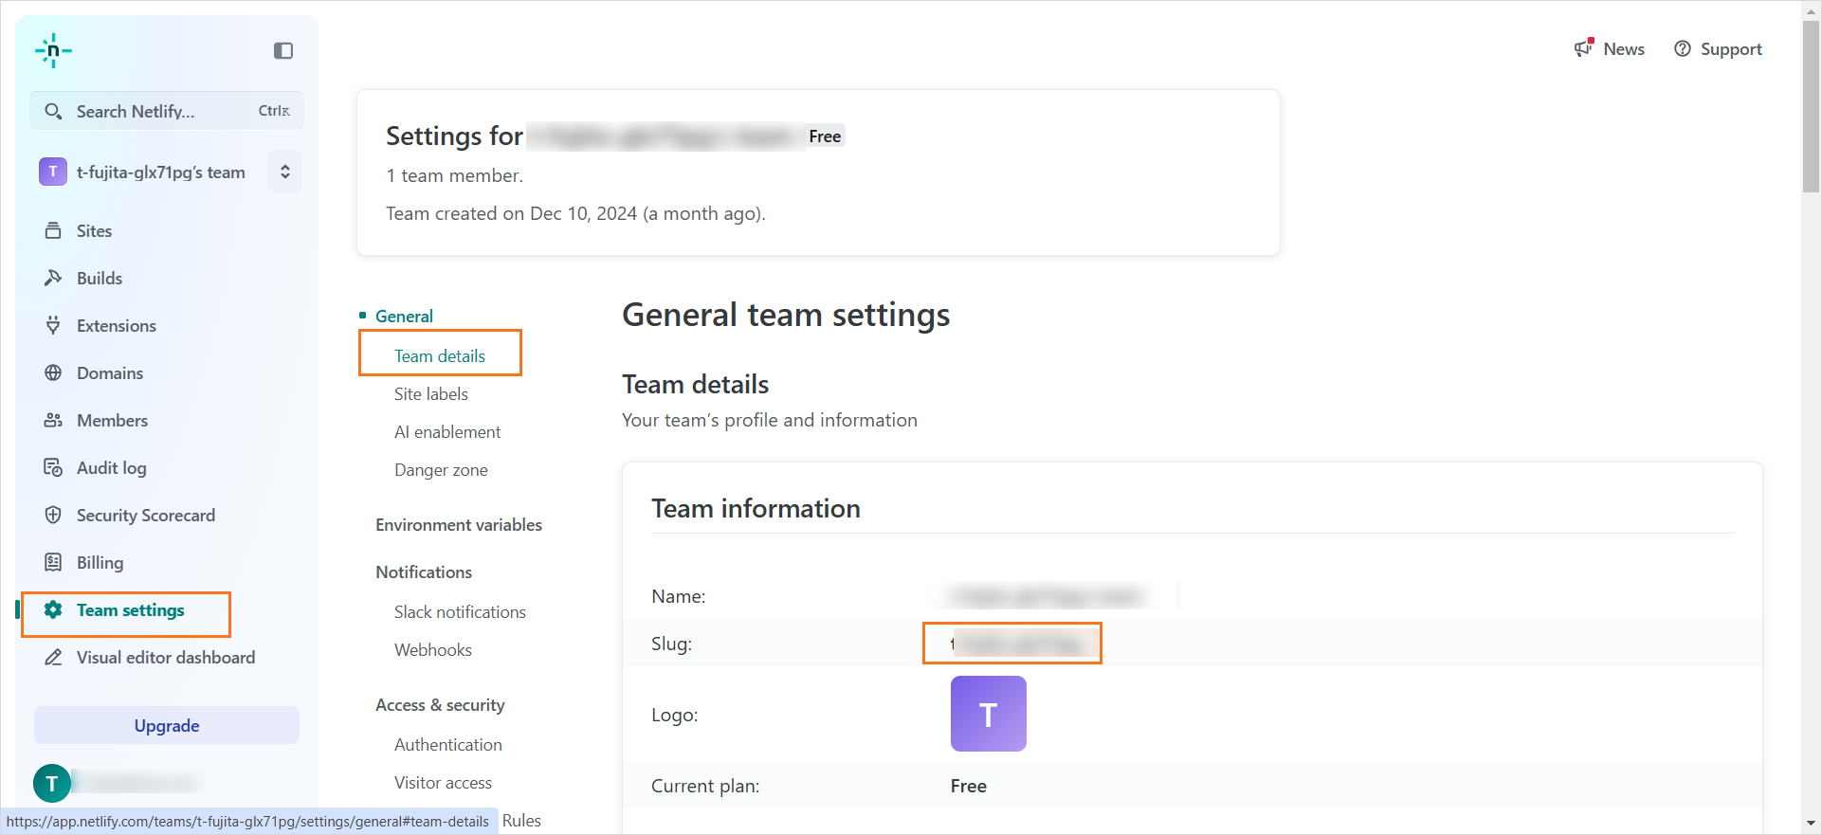Click the Current plan Free value
The image size is (1822, 835).
(969, 786)
